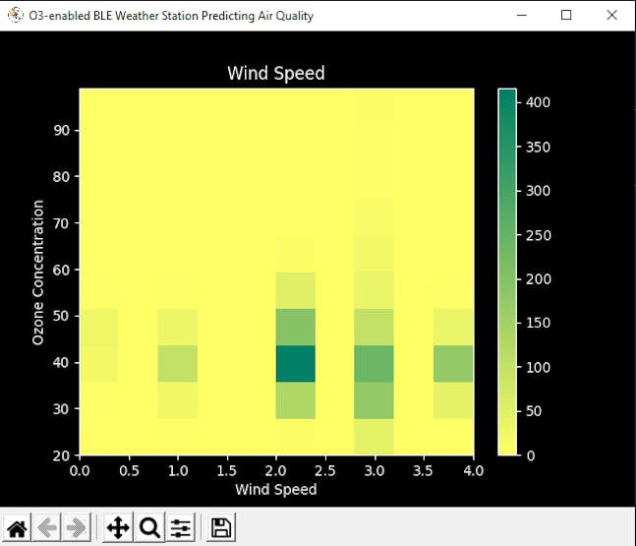Click the window app icon in title bar
The width and height of the screenshot is (636, 546).
coord(16,16)
